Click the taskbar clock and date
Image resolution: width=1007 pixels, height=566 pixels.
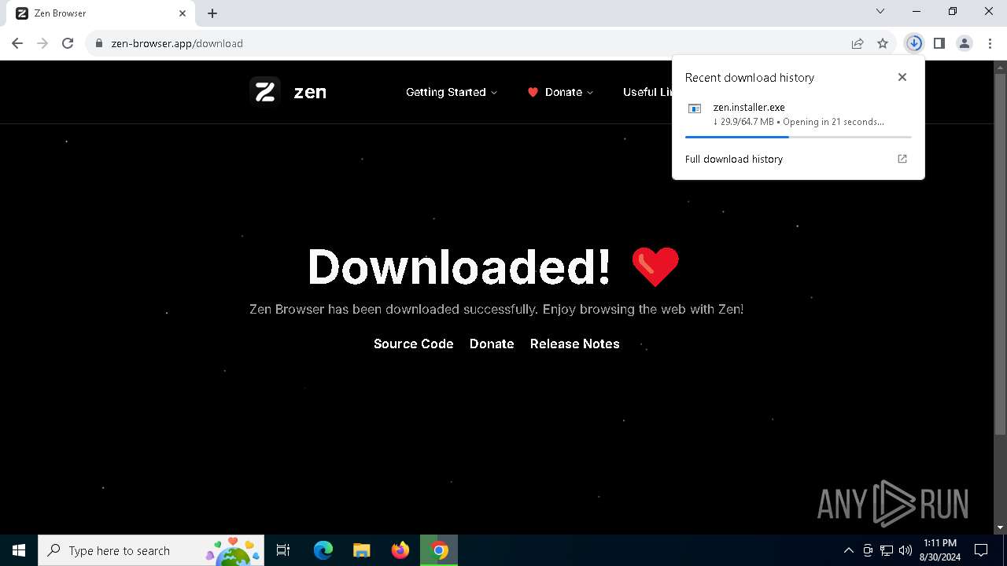pyautogui.click(x=940, y=550)
